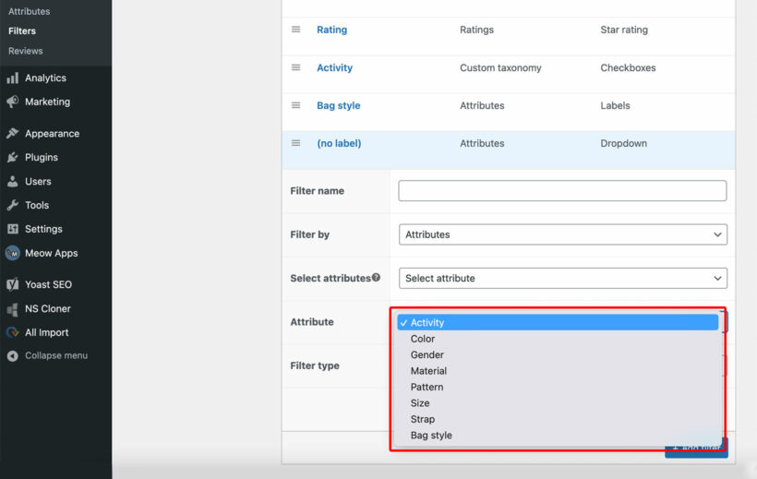Click the All Import icon
Image resolution: width=757 pixels, height=479 pixels.
pos(13,332)
